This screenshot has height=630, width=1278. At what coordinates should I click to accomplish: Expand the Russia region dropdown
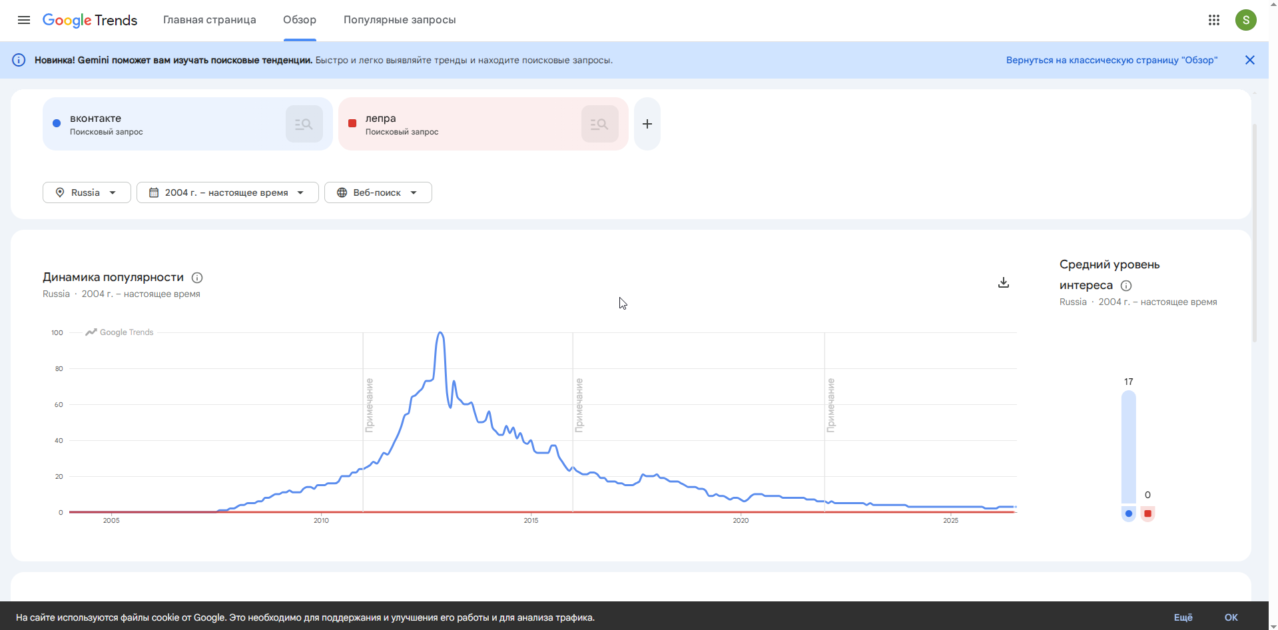click(87, 192)
